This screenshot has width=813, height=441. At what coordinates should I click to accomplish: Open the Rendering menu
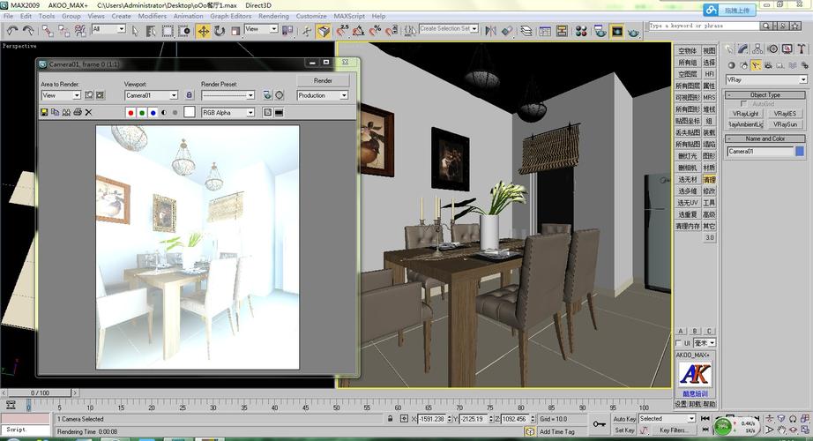click(x=273, y=16)
